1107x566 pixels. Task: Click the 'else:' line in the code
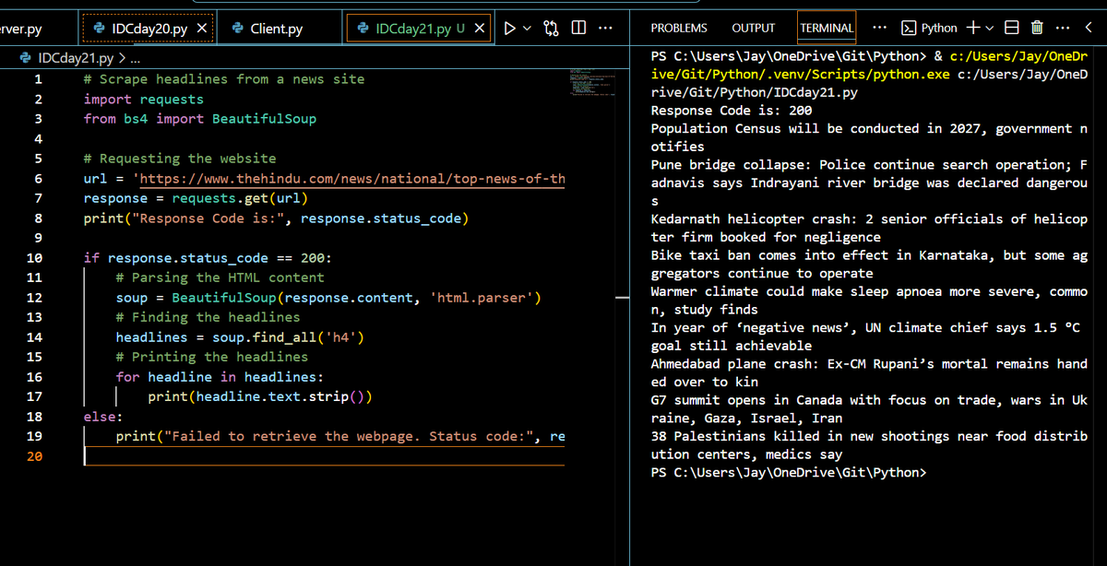(x=103, y=417)
